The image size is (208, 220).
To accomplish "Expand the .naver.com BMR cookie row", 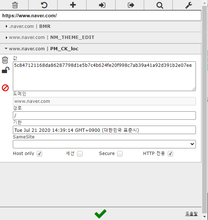I will [x=101, y=26].
